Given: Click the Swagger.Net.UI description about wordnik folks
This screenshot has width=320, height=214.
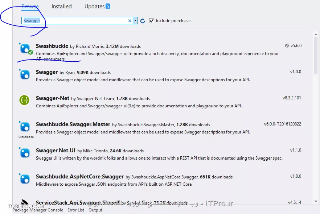Looking at the screenshot, I should pos(159,158).
